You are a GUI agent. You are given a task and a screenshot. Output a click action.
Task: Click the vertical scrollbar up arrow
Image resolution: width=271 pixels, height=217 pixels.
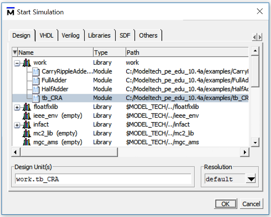pos(255,51)
